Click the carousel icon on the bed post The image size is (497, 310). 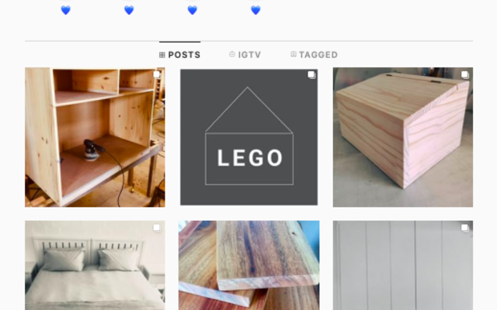(157, 228)
